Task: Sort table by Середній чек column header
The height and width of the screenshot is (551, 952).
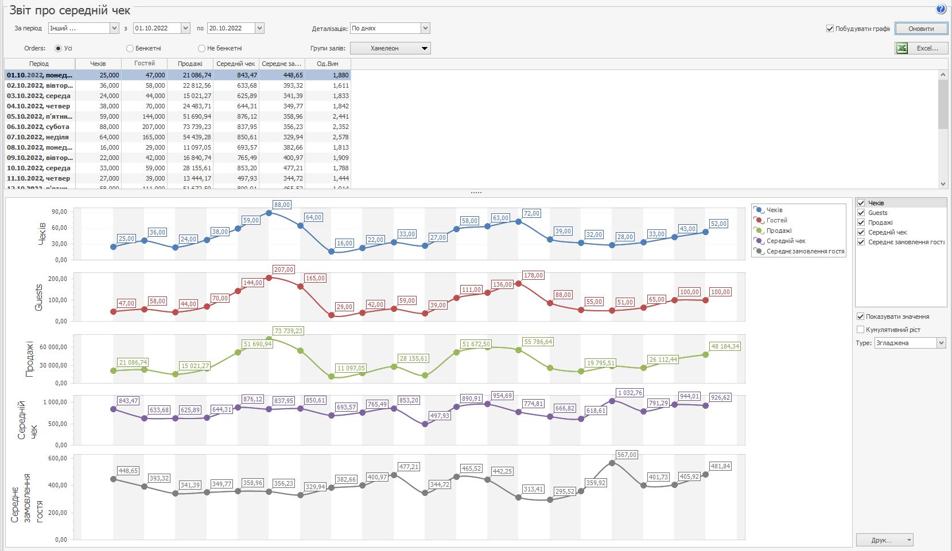Action: pos(236,64)
